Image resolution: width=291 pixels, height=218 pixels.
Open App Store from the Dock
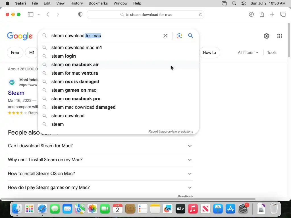pyautogui.click(x=230, y=209)
